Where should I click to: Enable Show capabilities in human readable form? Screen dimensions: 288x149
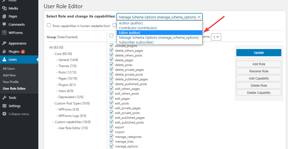49,25
